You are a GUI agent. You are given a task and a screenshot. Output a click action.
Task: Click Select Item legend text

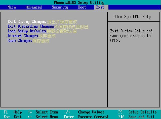47,112
